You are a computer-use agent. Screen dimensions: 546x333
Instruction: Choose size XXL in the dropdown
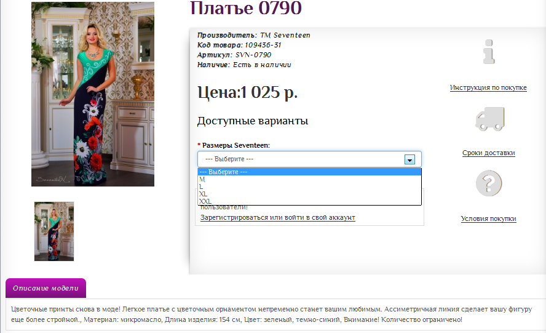(x=309, y=201)
